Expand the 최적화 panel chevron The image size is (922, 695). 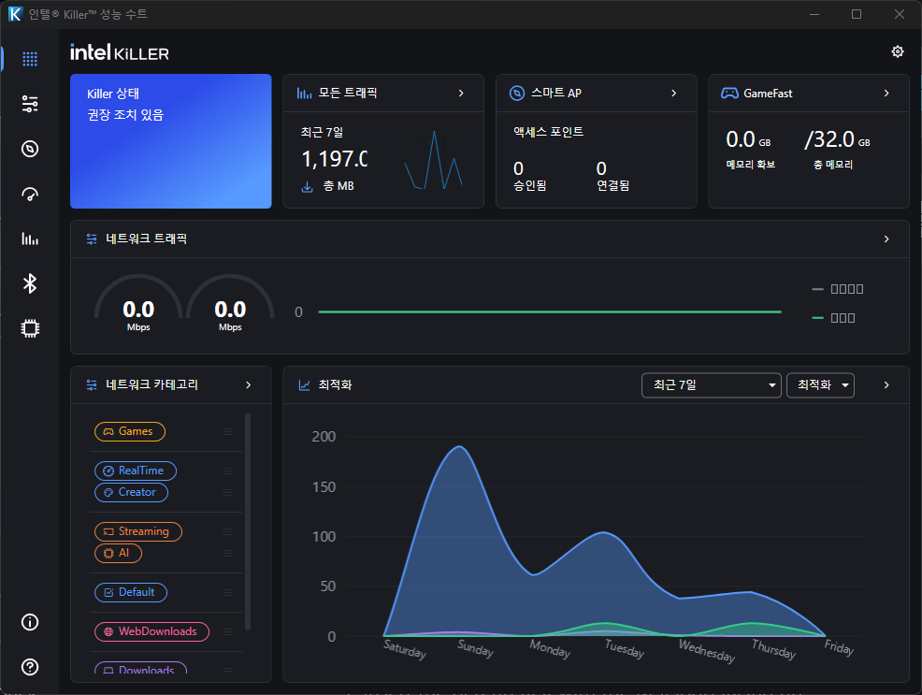[886, 384]
